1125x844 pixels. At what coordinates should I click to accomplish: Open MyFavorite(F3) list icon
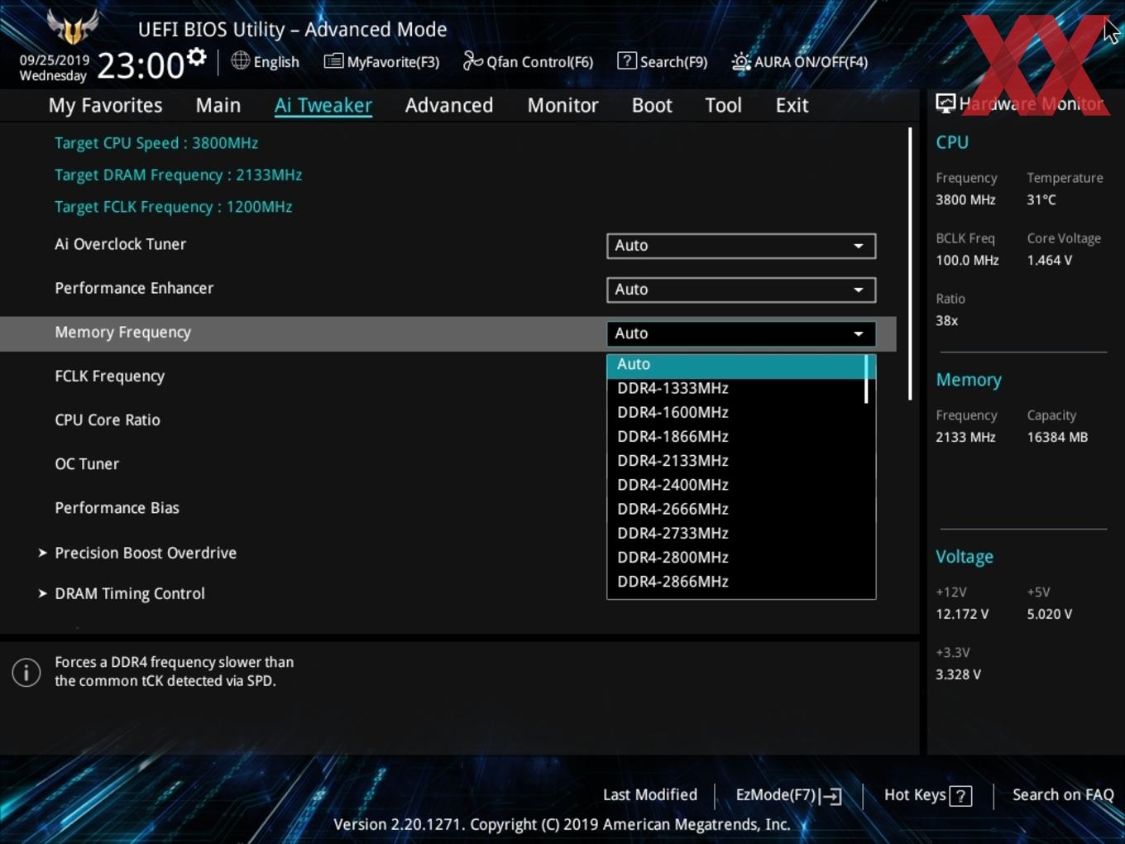333,61
